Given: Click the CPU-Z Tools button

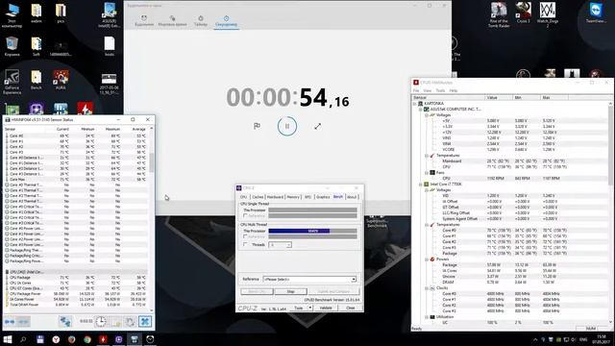Looking at the screenshot, I should click(x=299, y=308).
